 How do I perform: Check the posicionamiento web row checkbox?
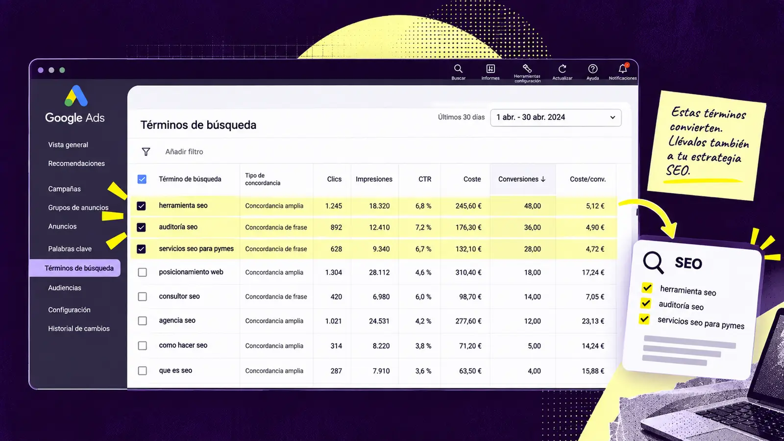coord(143,272)
